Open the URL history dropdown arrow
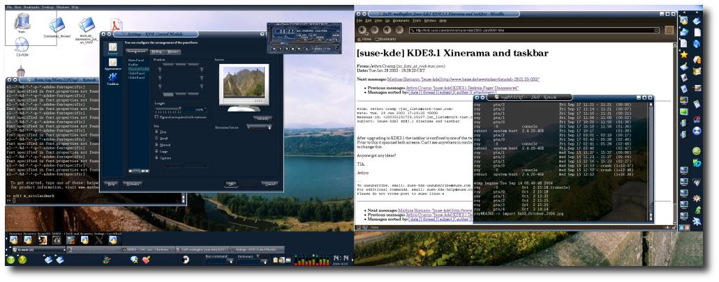Image resolution: width=719 pixels, height=282 pixels. [657, 31]
